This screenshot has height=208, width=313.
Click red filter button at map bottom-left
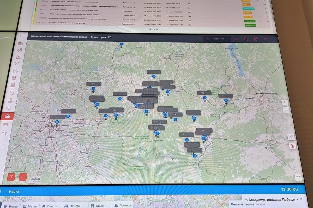tap(11, 177)
